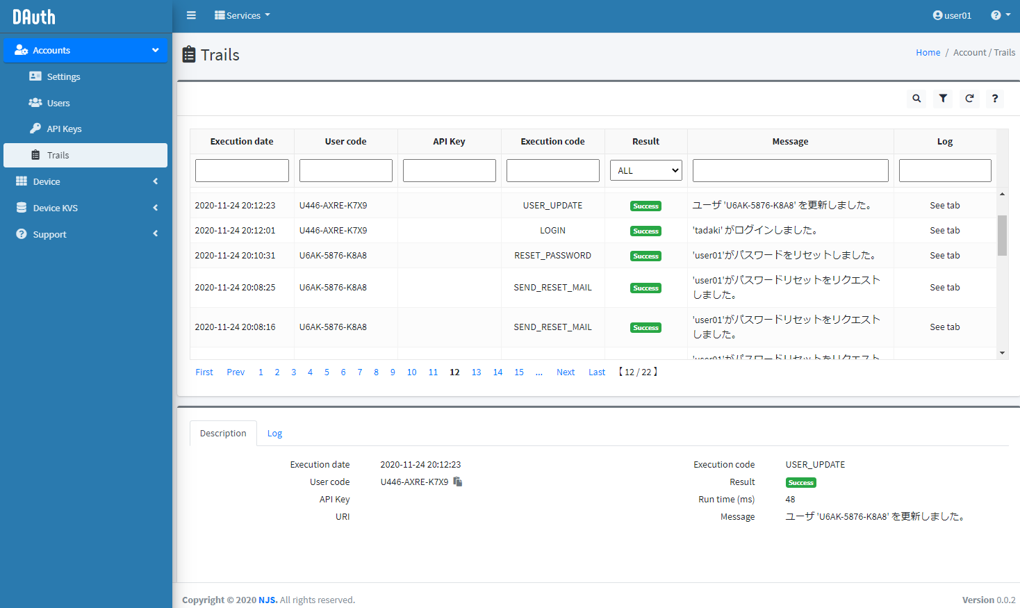Viewport: 1020px width, 608px height.
Task: Click the Accounts people icon
Action: point(22,50)
